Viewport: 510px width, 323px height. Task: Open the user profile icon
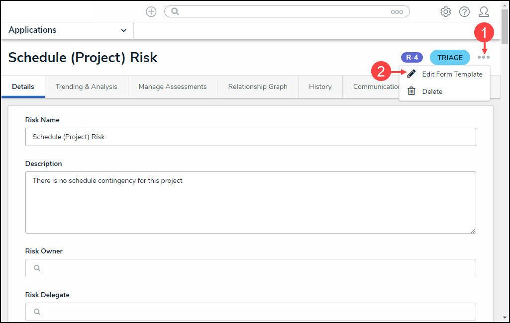pyautogui.click(x=484, y=12)
